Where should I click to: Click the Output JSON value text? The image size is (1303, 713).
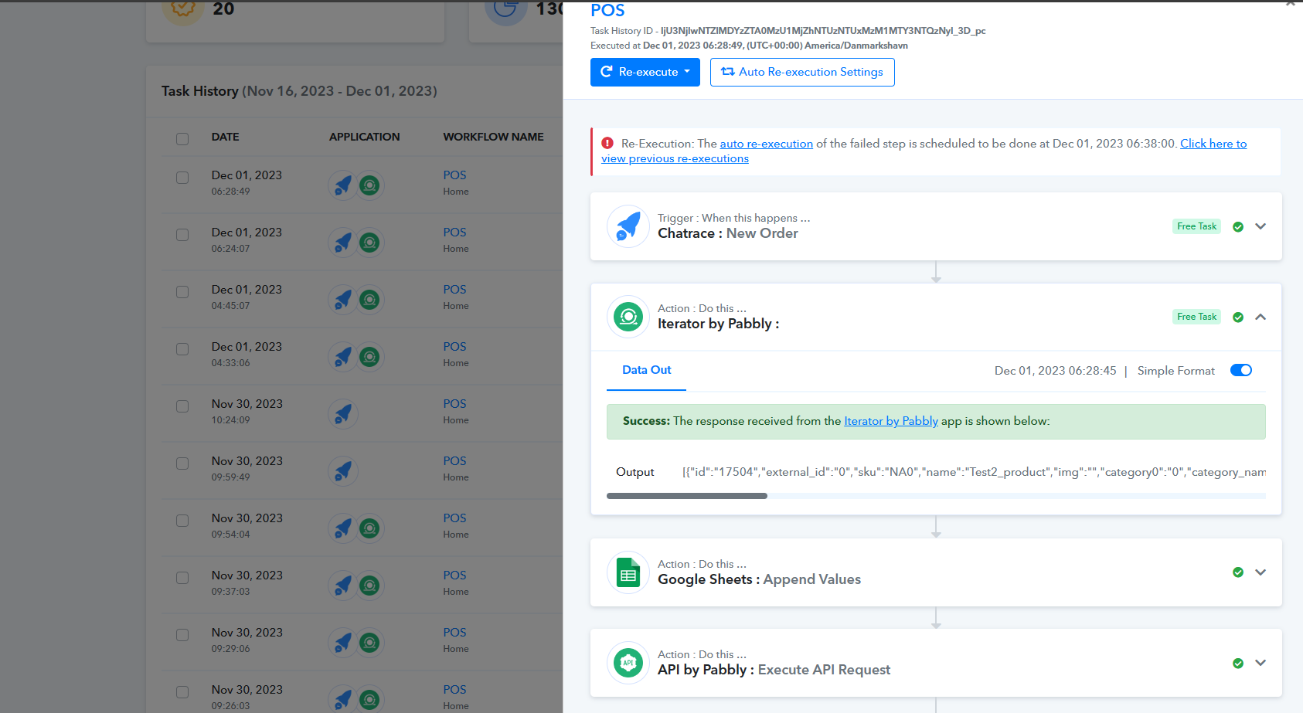974,472
